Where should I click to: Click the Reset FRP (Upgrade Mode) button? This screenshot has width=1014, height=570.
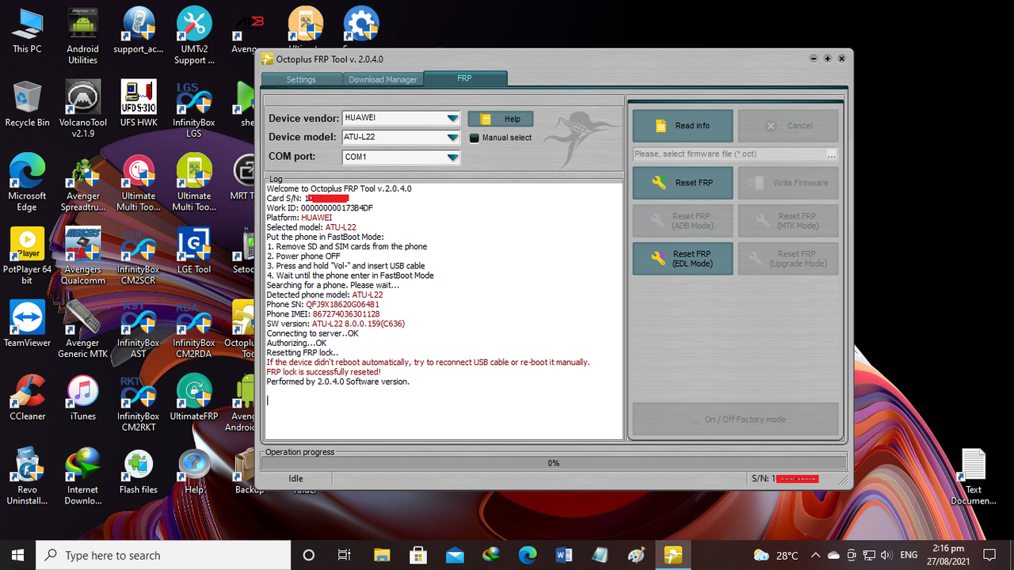tap(788, 258)
